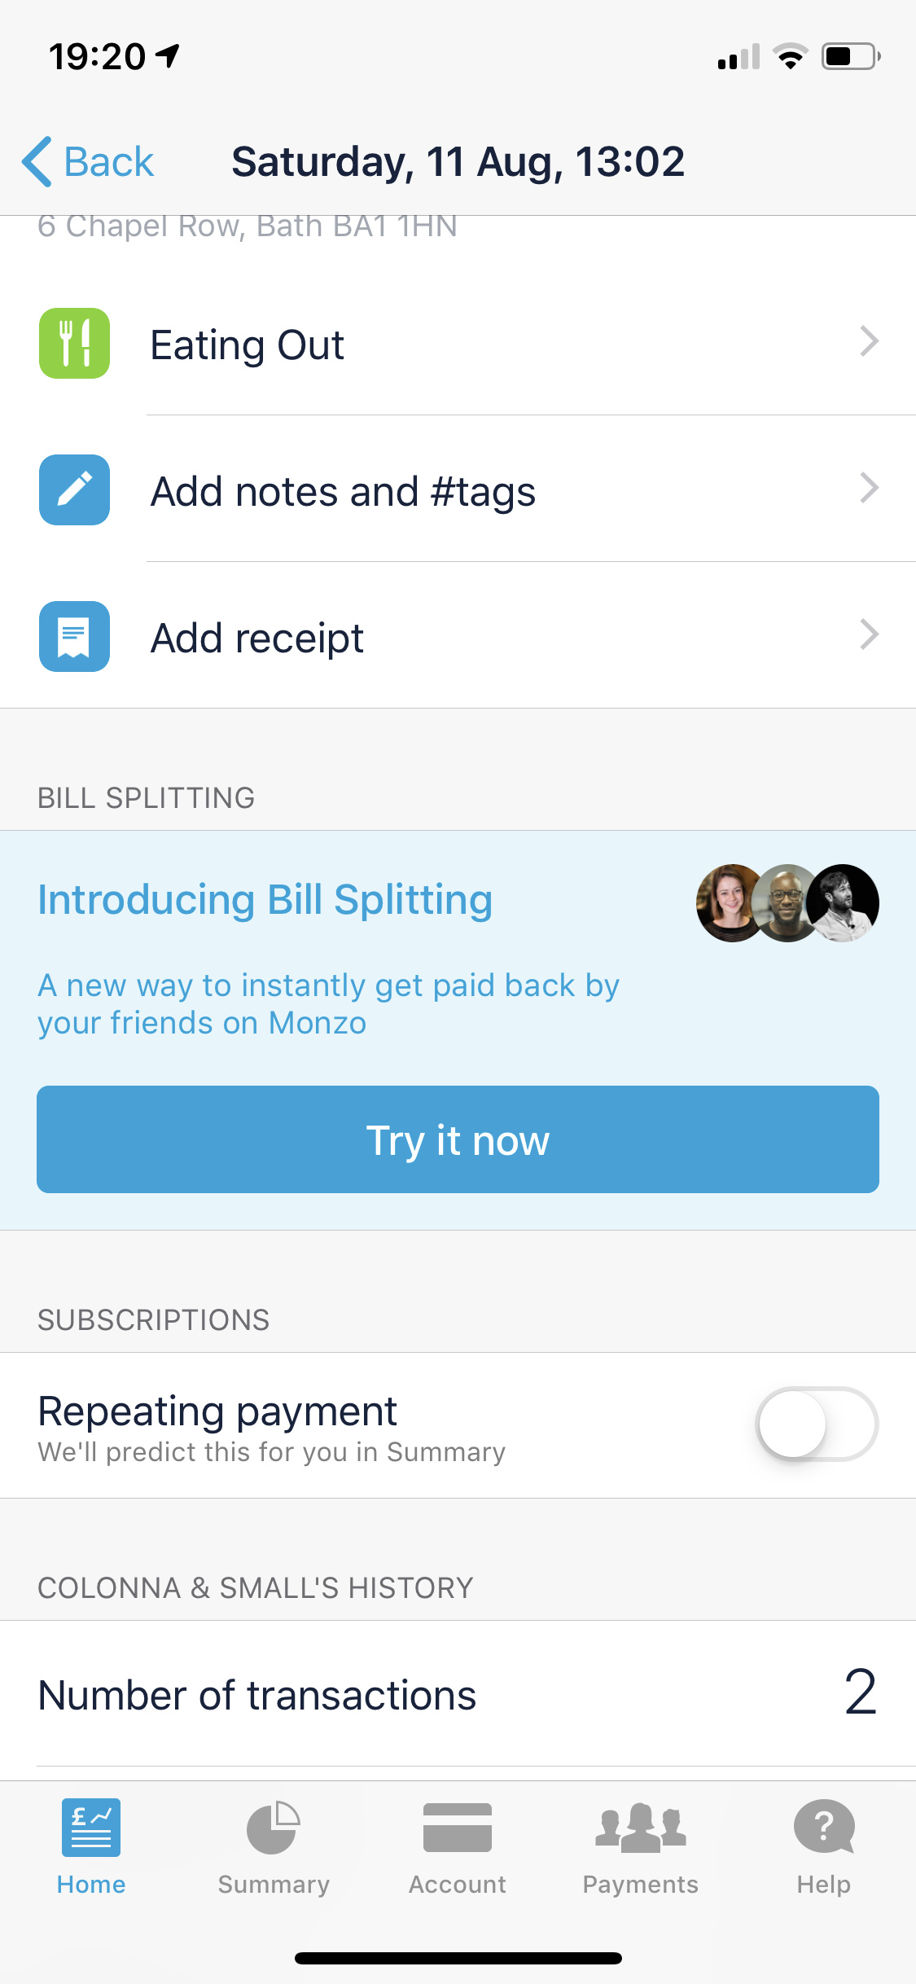The height and width of the screenshot is (1984, 916).
Task: Tap the battery indicator in status bar
Action: point(850,56)
